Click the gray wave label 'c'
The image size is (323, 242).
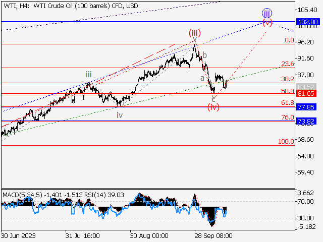(213, 99)
